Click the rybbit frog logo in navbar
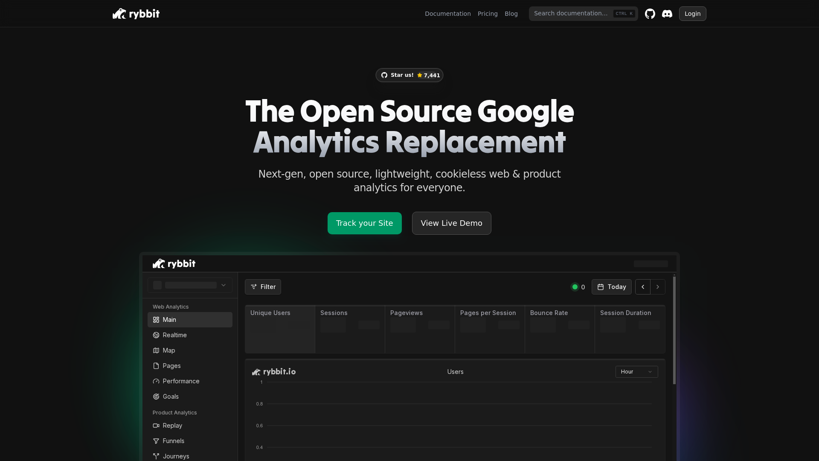The image size is (819, 461). (x=119, y=14)
